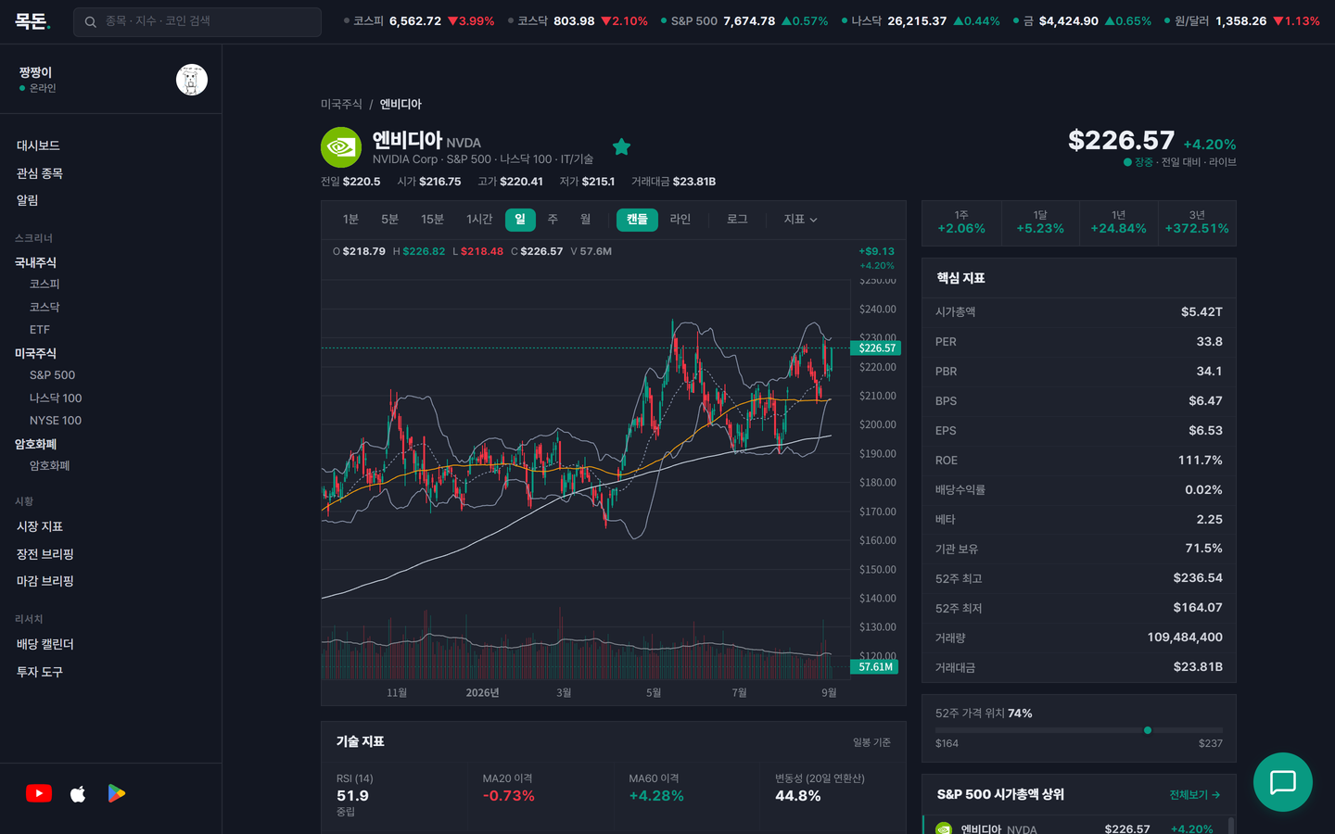Viewport: 1335px width, 834px height.
Task: Open the 암호화폐 sub-item under 암호화폐 heading
Action: pos(50,466)
